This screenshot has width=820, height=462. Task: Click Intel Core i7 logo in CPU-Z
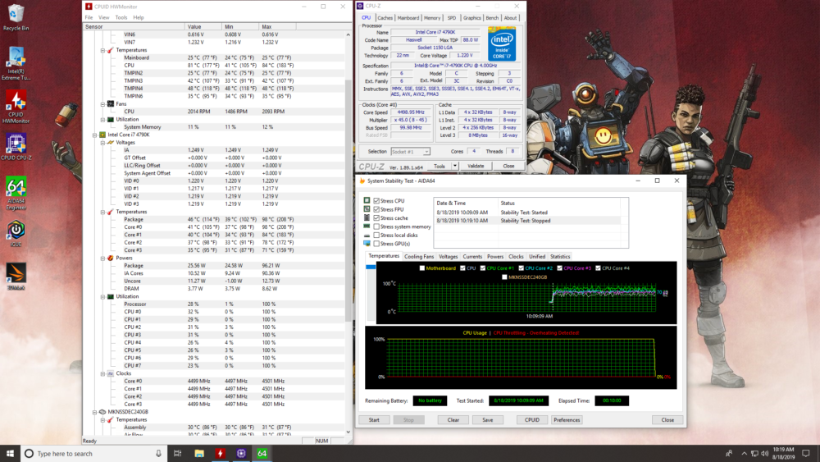(x=502, y=44)
